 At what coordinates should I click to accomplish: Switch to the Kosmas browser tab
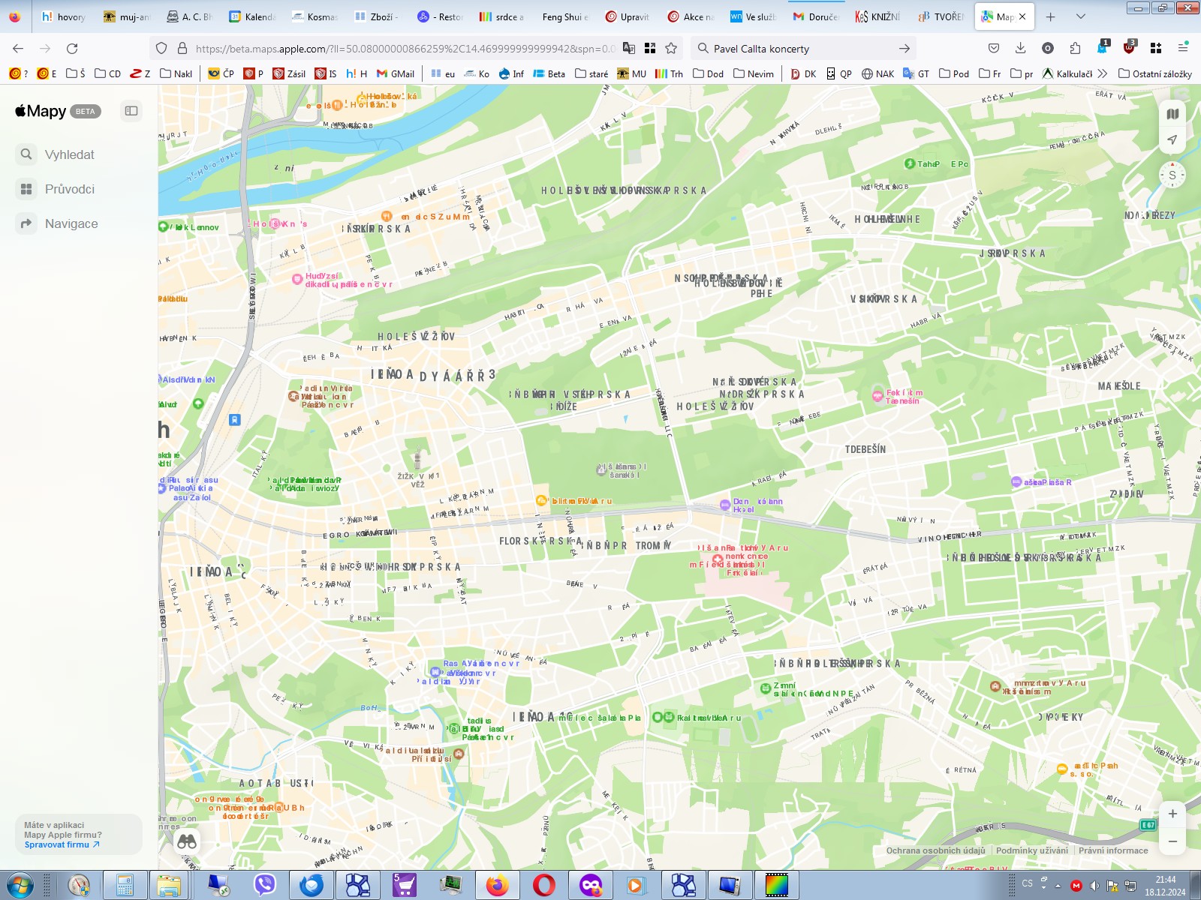click(x=315, y=16)
